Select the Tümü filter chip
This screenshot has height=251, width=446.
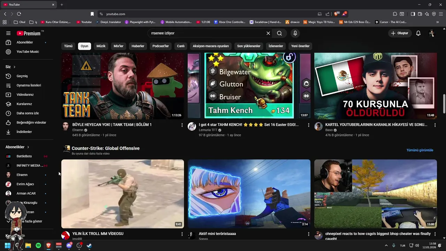(68, 46)
